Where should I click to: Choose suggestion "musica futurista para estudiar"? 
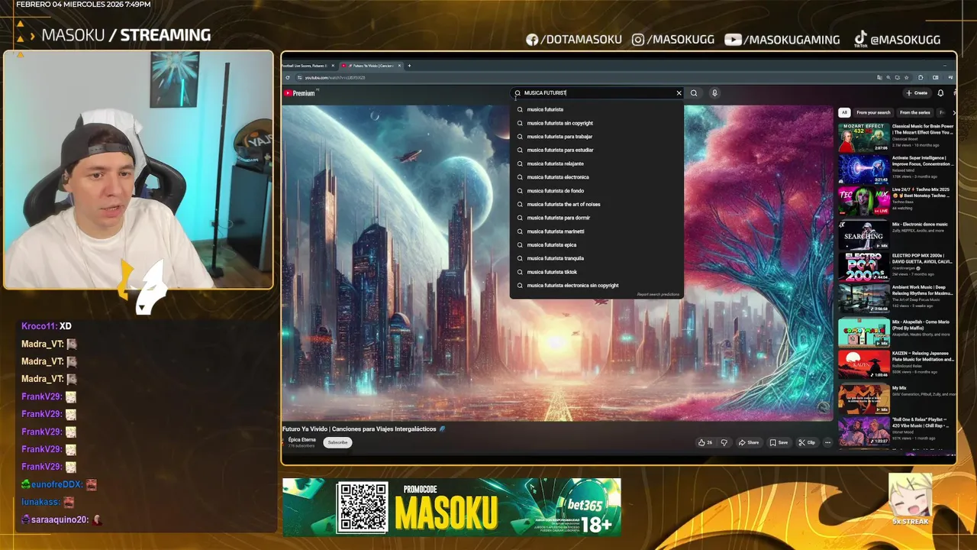(x=597, y=150)
